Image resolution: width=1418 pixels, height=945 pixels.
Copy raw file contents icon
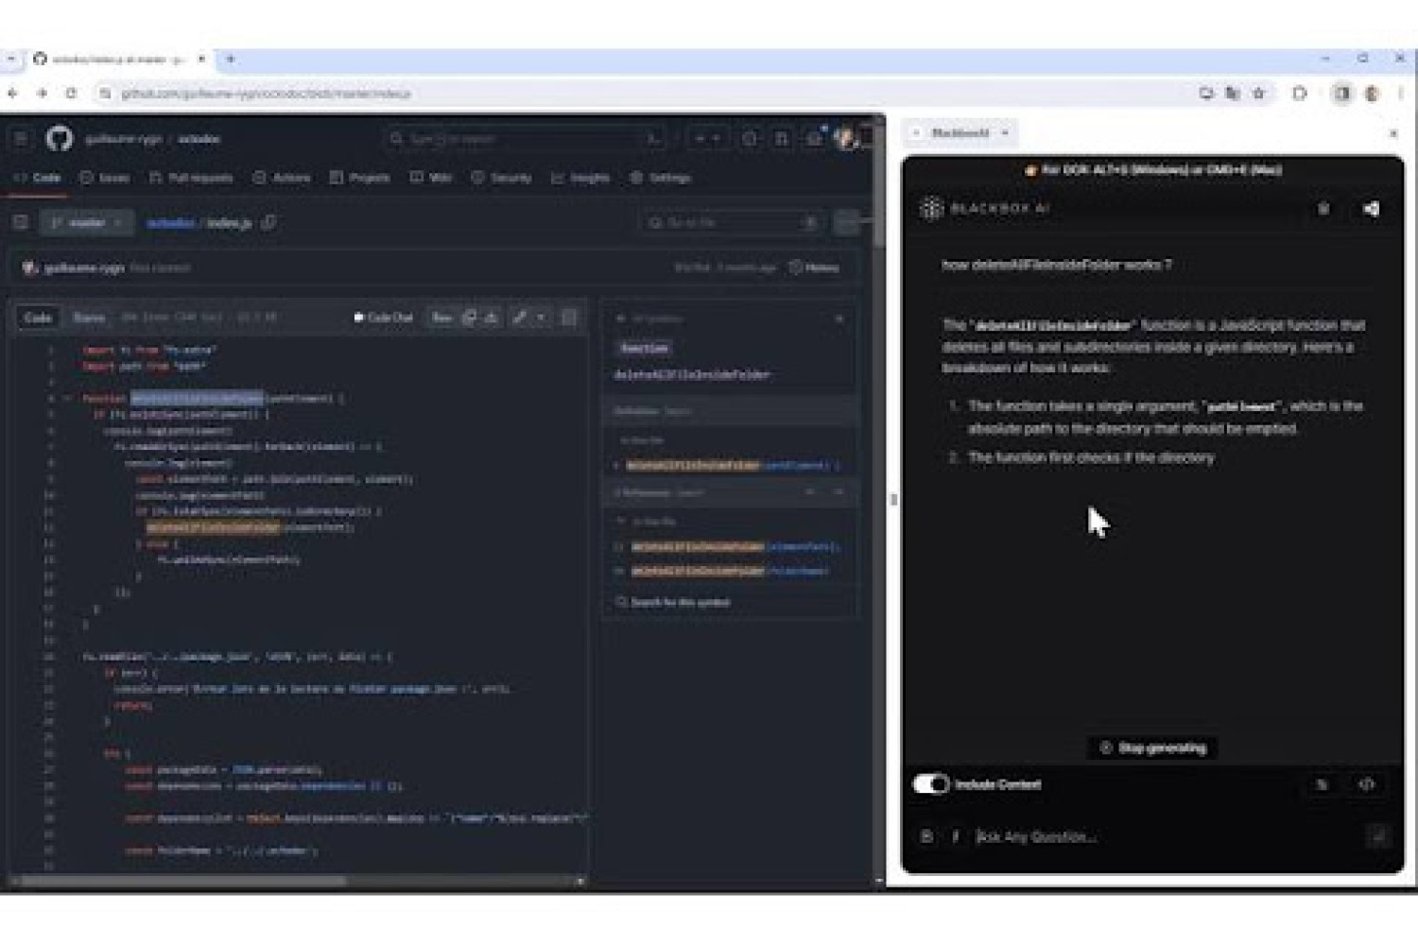click(470, 318)
